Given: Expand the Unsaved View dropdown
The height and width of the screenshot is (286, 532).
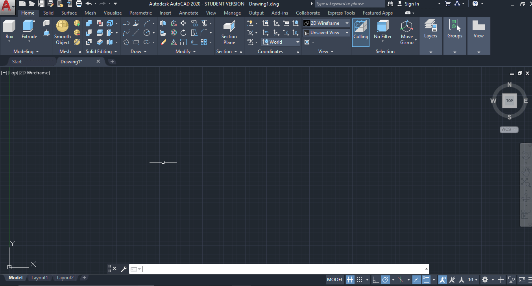Looking at the screenshot, I should [x=326, y=33].
